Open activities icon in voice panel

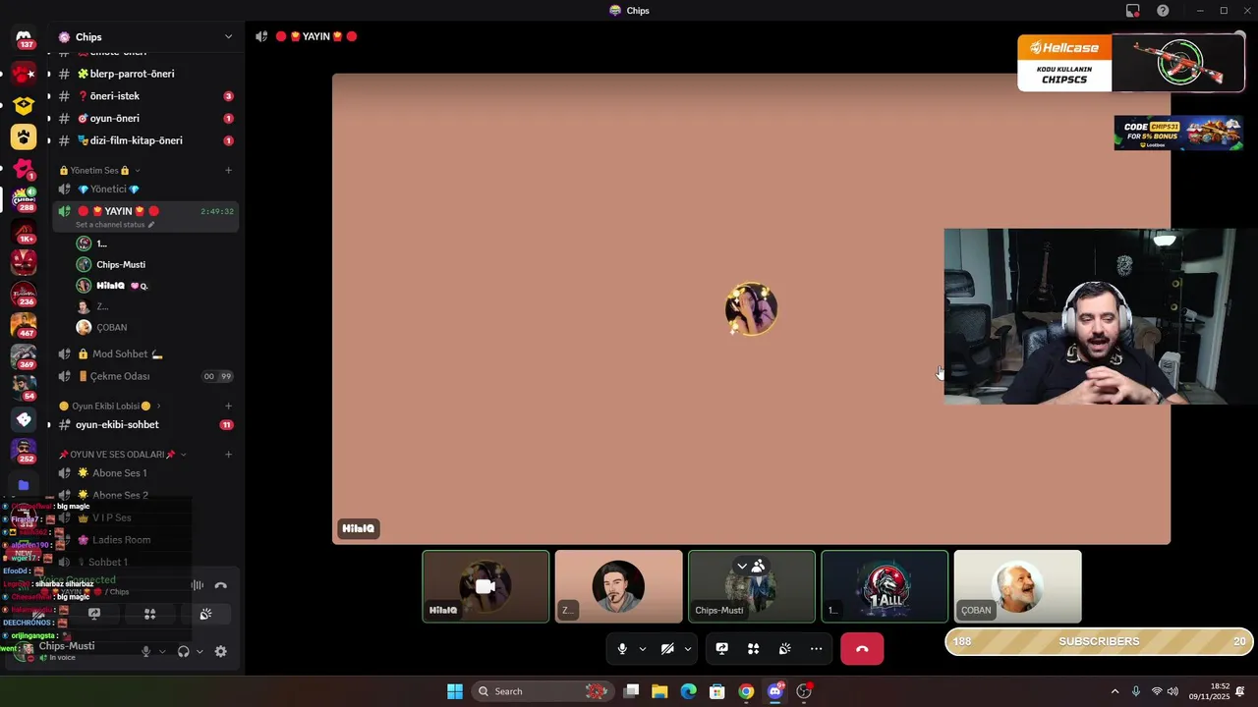click(x=149, y=614)
